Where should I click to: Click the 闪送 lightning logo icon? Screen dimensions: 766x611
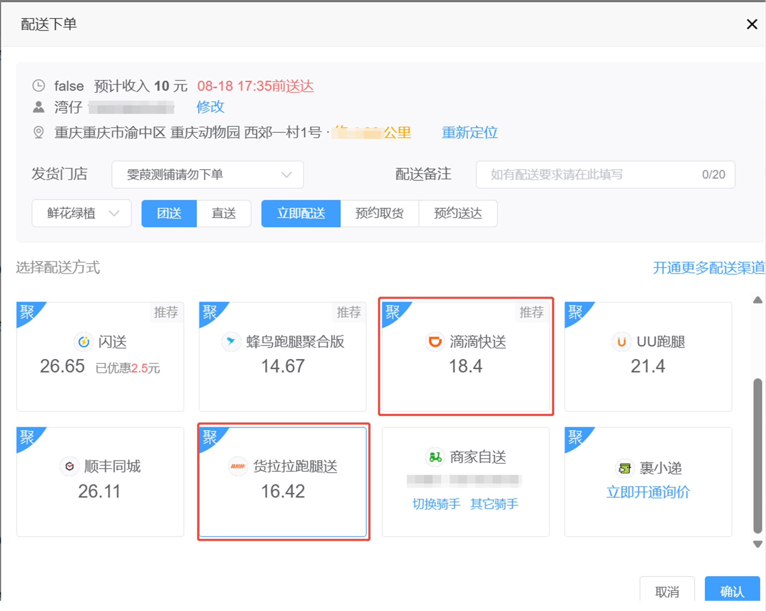[x=83, y=342]
